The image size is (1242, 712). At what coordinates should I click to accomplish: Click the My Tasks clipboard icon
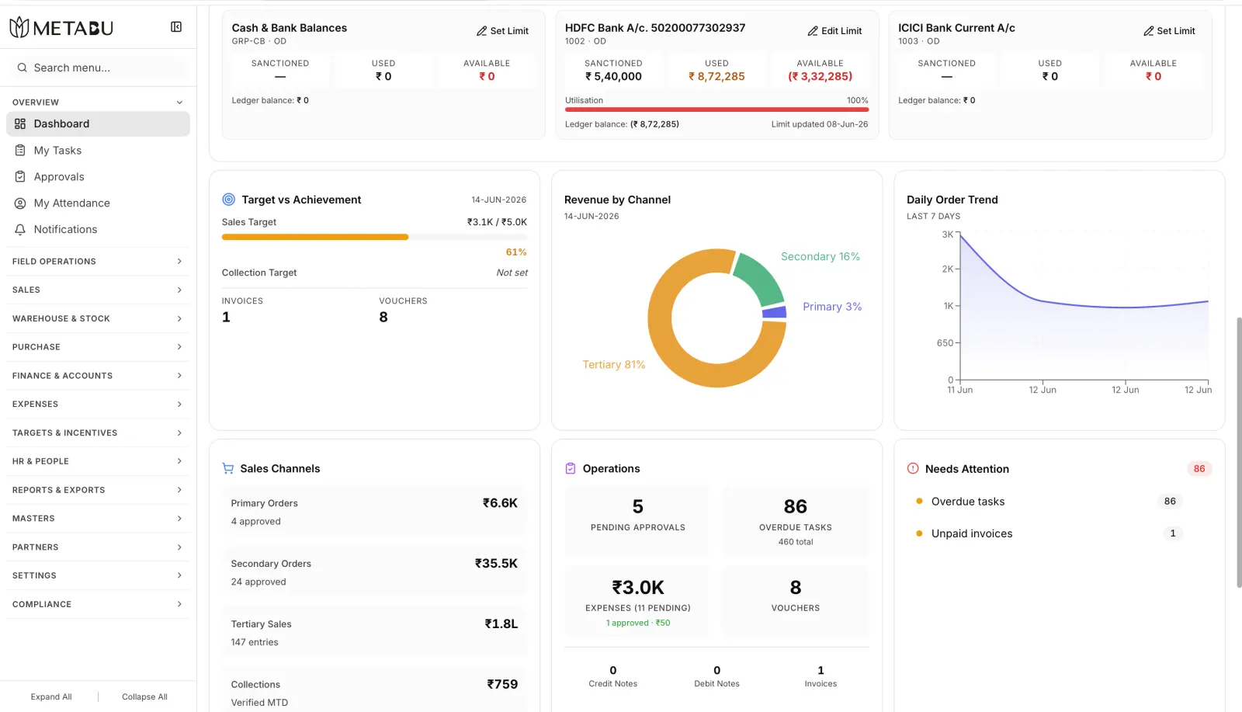click(x=20, y=151)
